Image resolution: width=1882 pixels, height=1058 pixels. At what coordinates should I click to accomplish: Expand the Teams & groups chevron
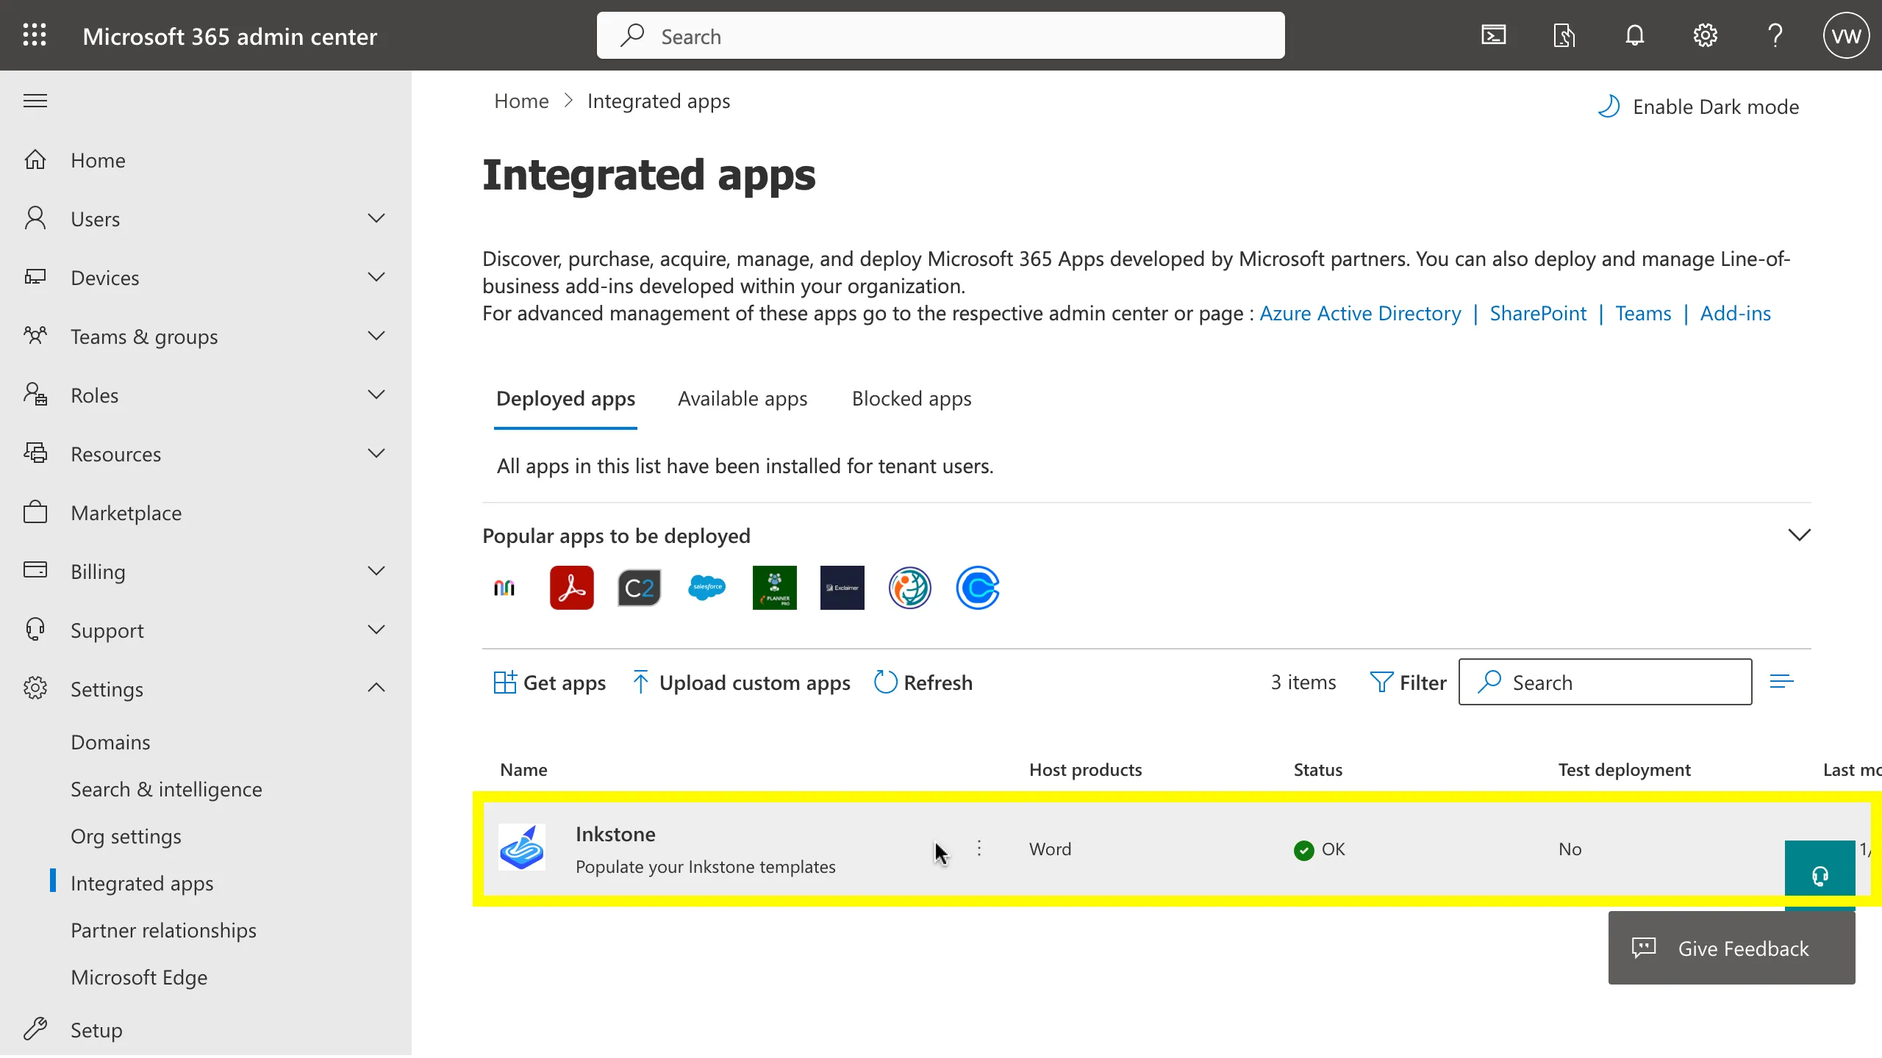click(x=376, y=337)
